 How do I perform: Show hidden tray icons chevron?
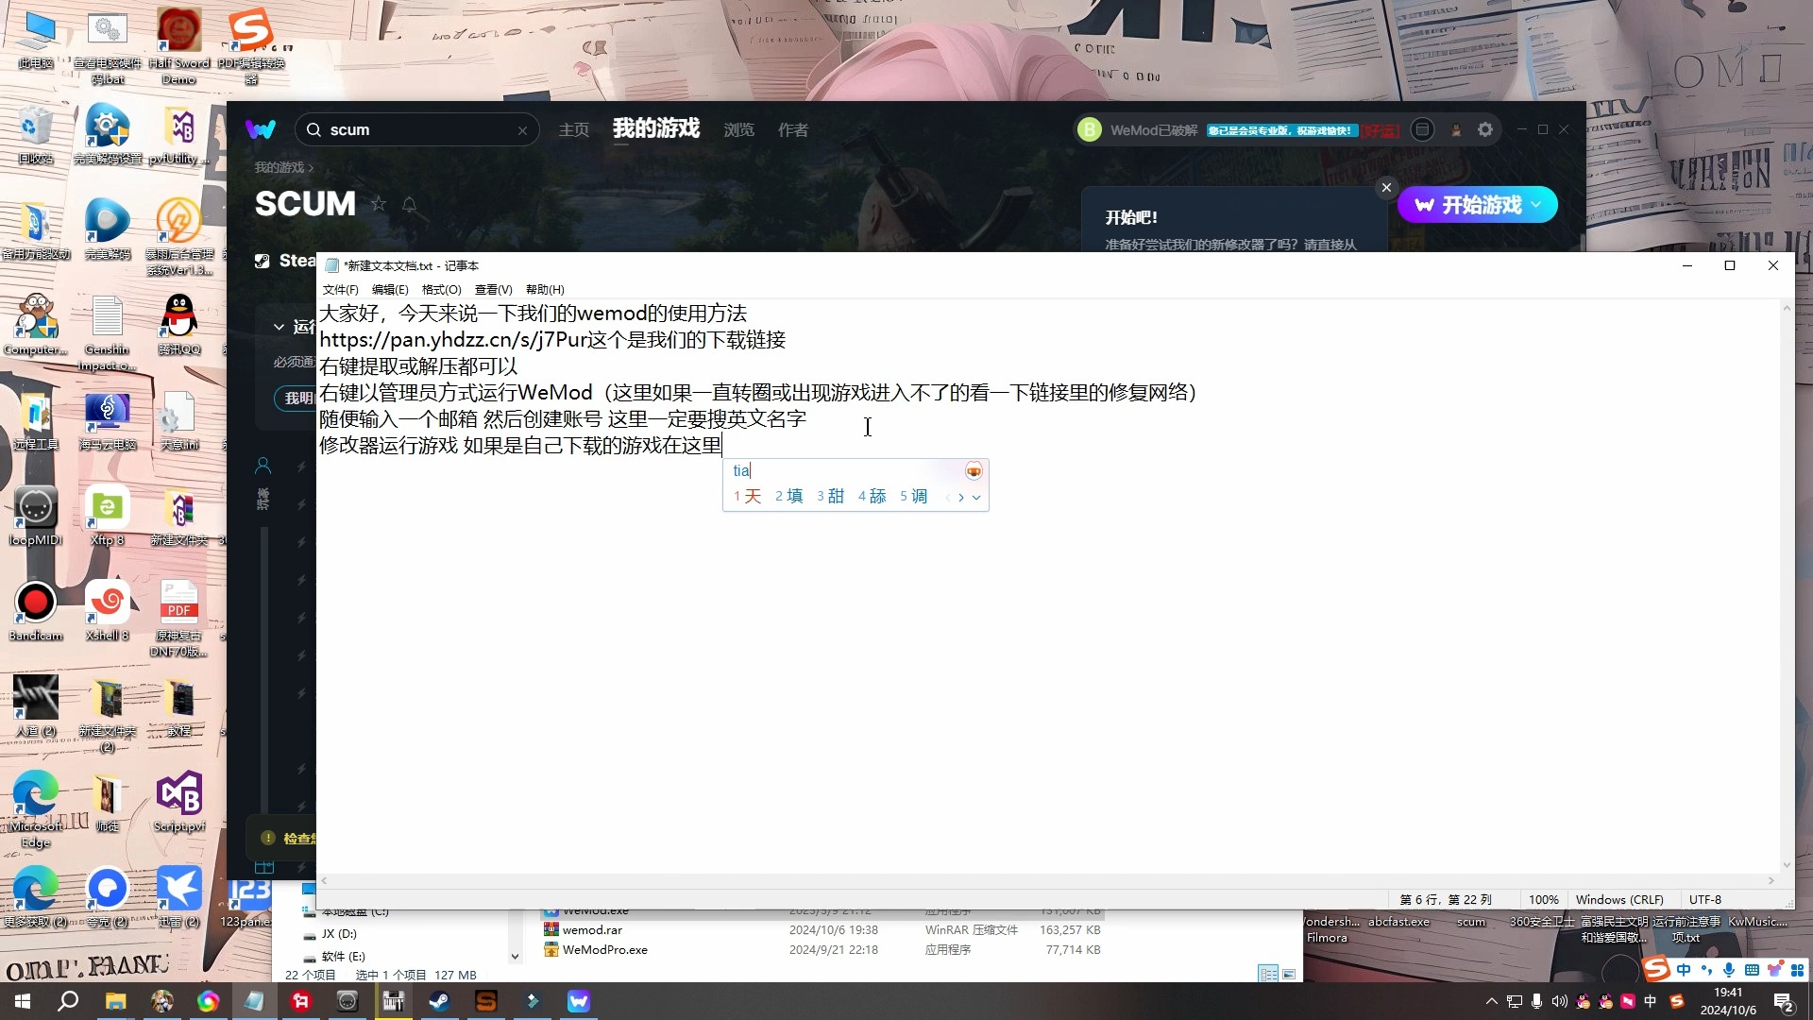pyautogui.click(x=1491, y=1001)
